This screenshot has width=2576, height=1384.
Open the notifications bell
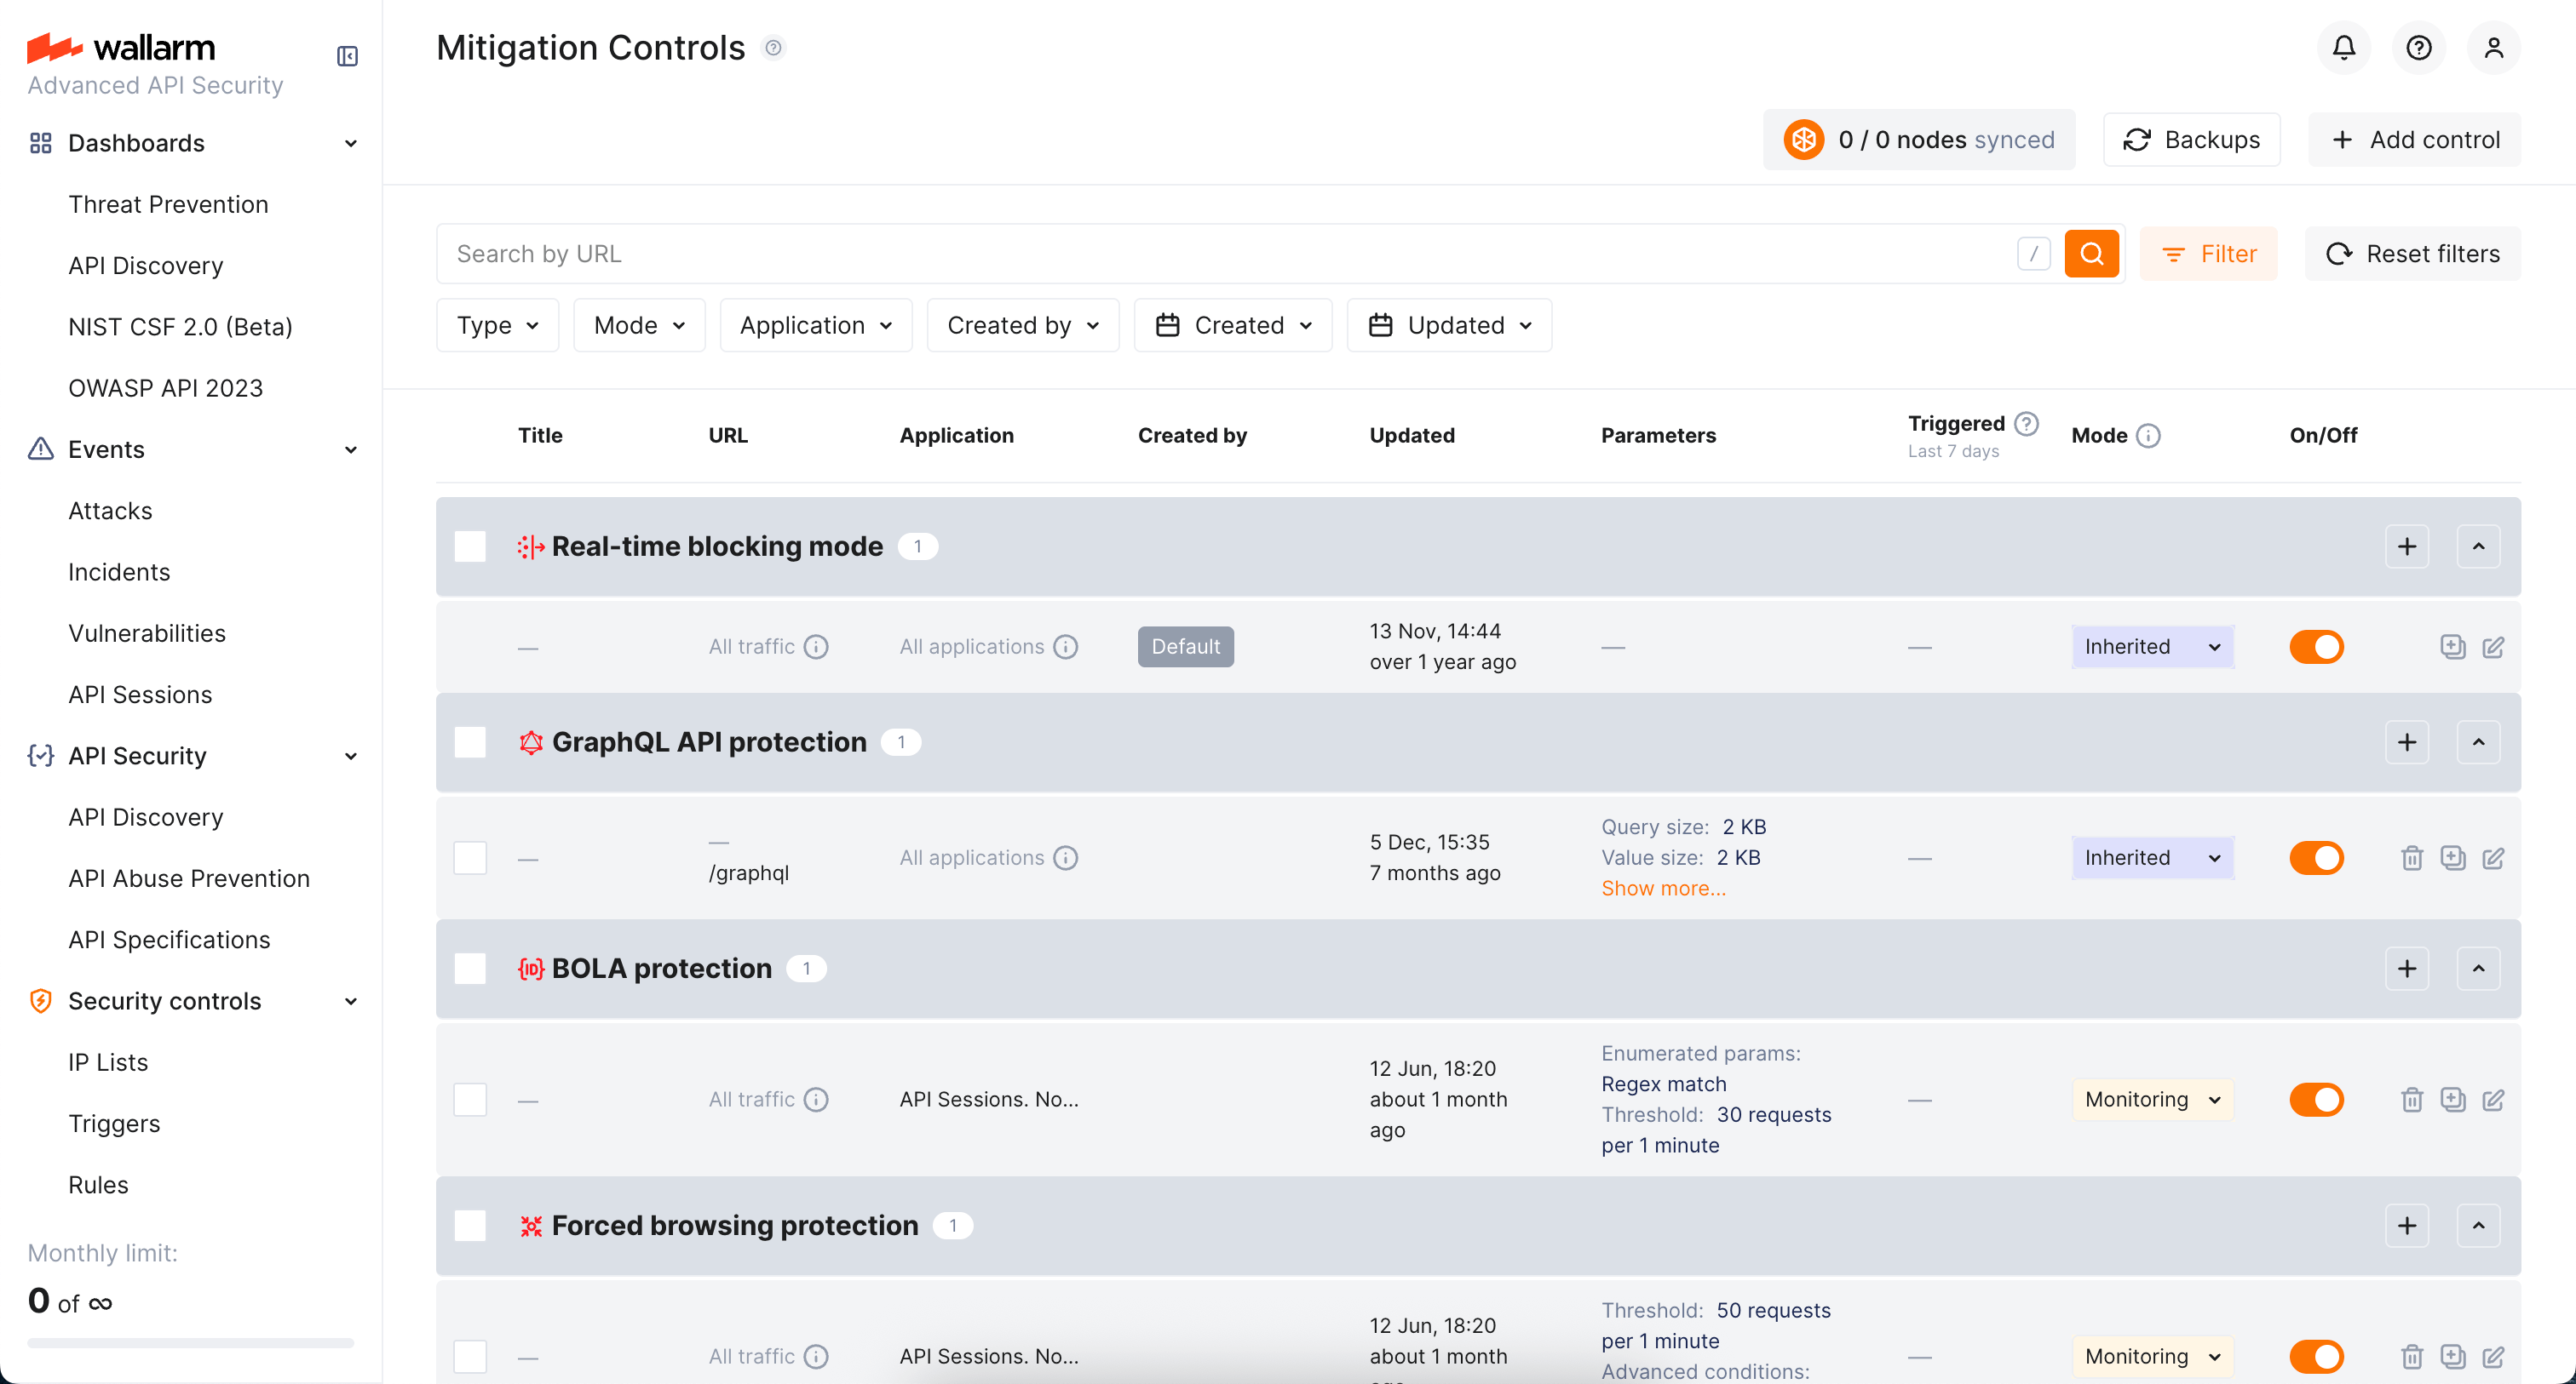[x=2343, y=47]
